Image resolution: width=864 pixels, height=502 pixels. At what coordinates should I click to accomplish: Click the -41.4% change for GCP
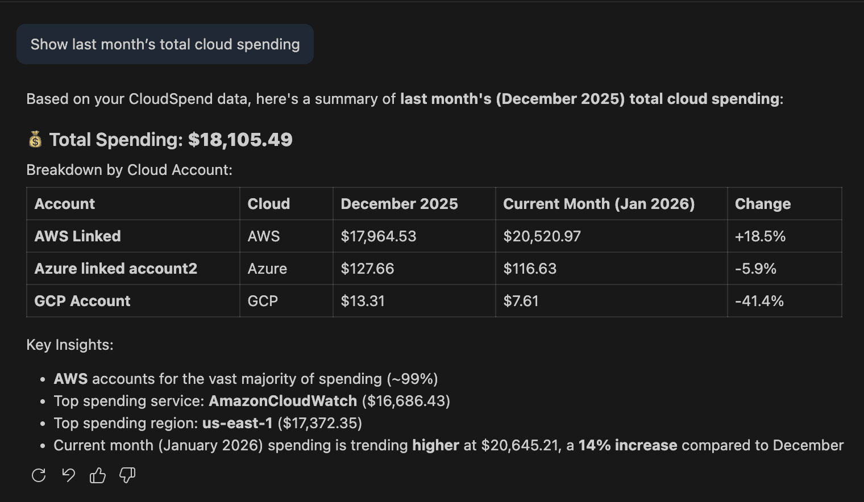(759, 301)
